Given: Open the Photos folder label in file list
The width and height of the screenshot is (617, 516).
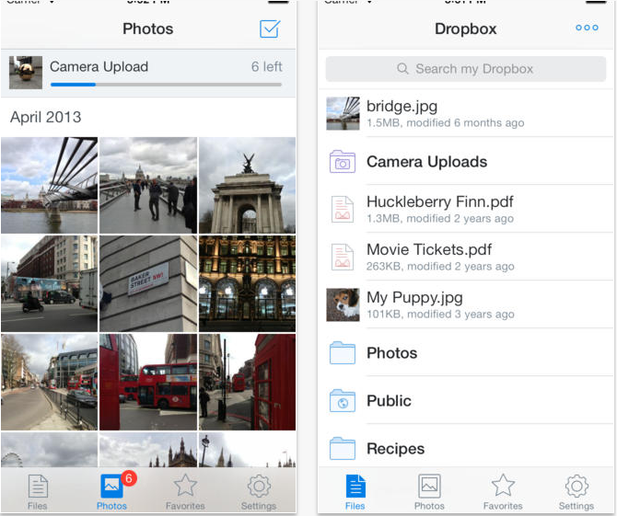Looking at the screenshot, I should pyautogui.click(x=392, y=352).
